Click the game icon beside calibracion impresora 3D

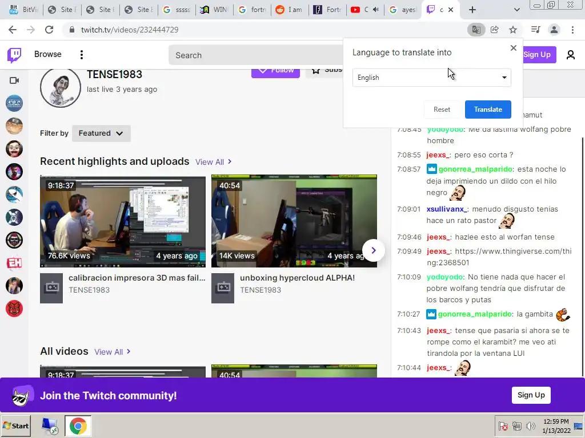pyautogui.click(x=51, y=288)
